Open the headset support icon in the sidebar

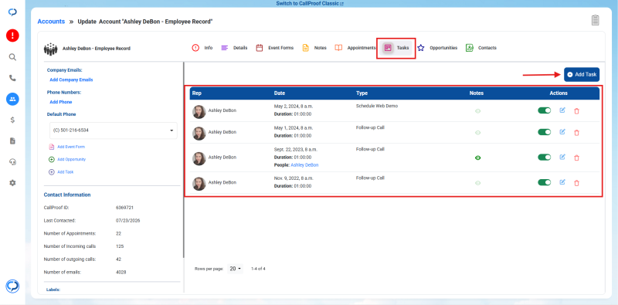(x=12, y=162)
